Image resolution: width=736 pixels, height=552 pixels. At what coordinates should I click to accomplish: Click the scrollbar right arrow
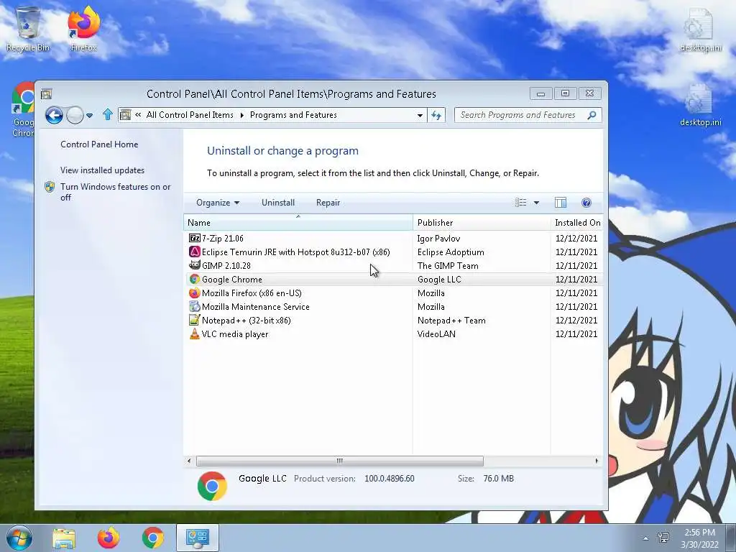tap(597, 461)
